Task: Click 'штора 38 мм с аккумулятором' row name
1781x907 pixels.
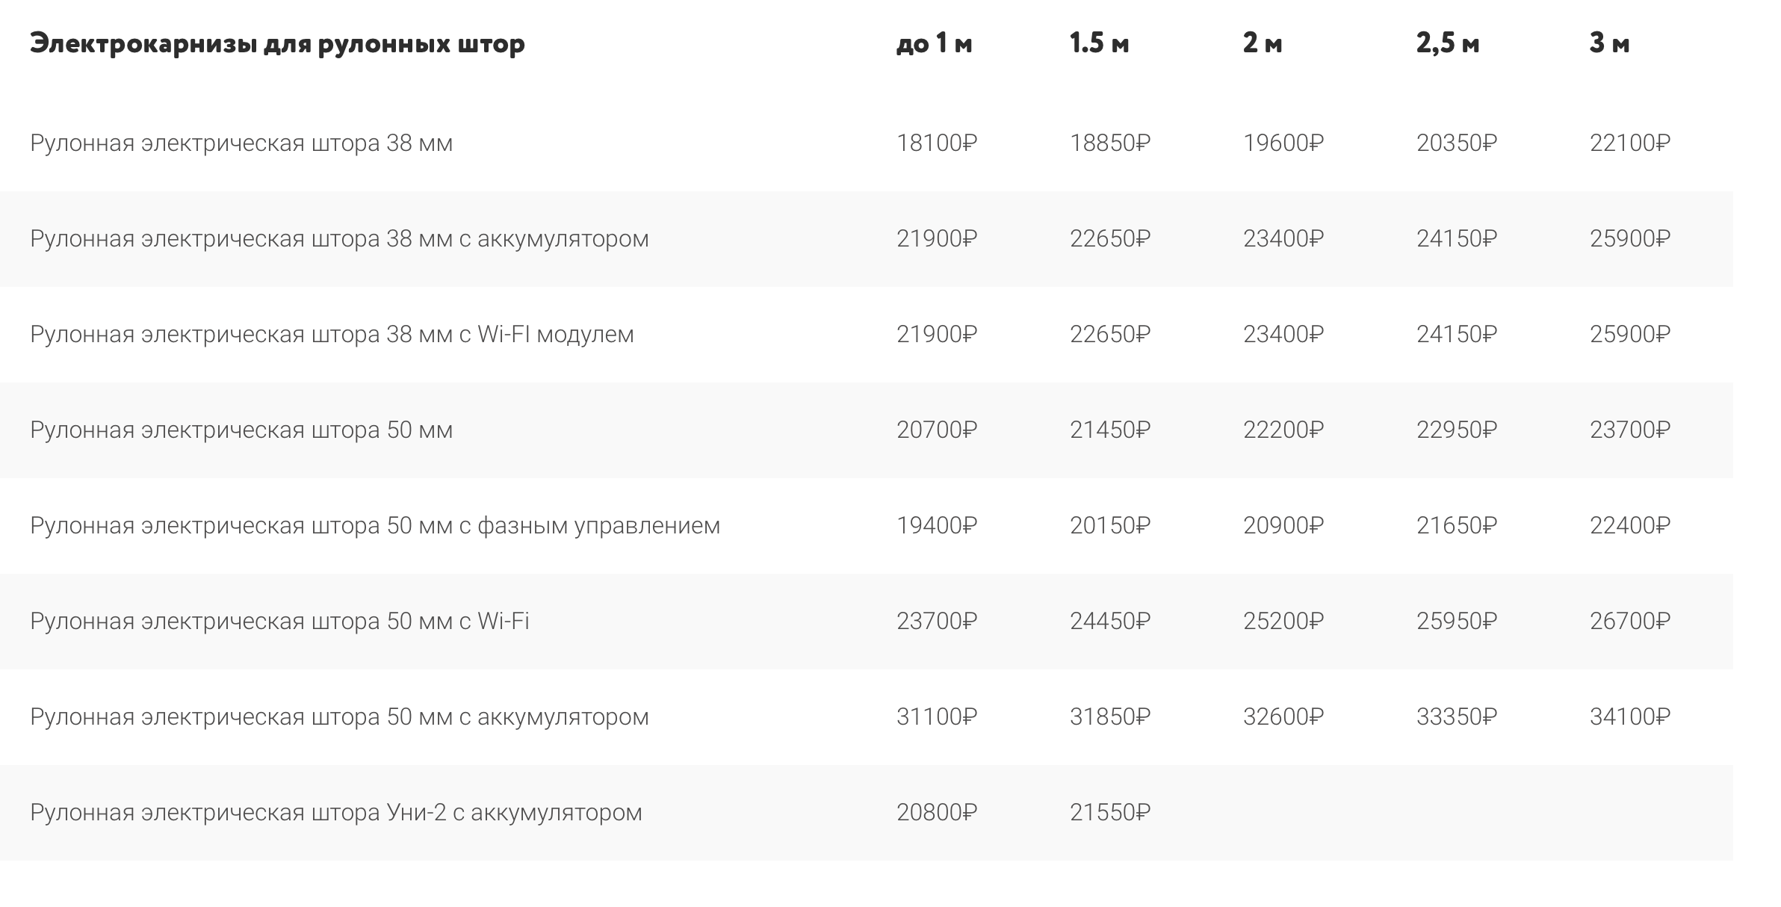Action: click(x=339, y=239)
